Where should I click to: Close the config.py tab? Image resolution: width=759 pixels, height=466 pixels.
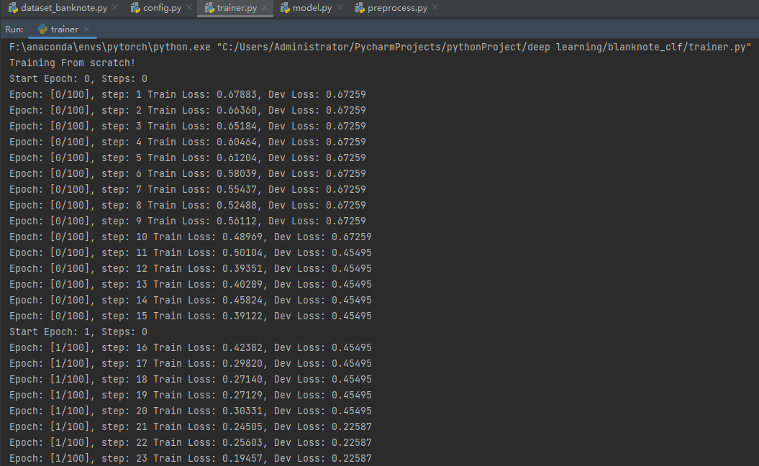tap(189, 8)
